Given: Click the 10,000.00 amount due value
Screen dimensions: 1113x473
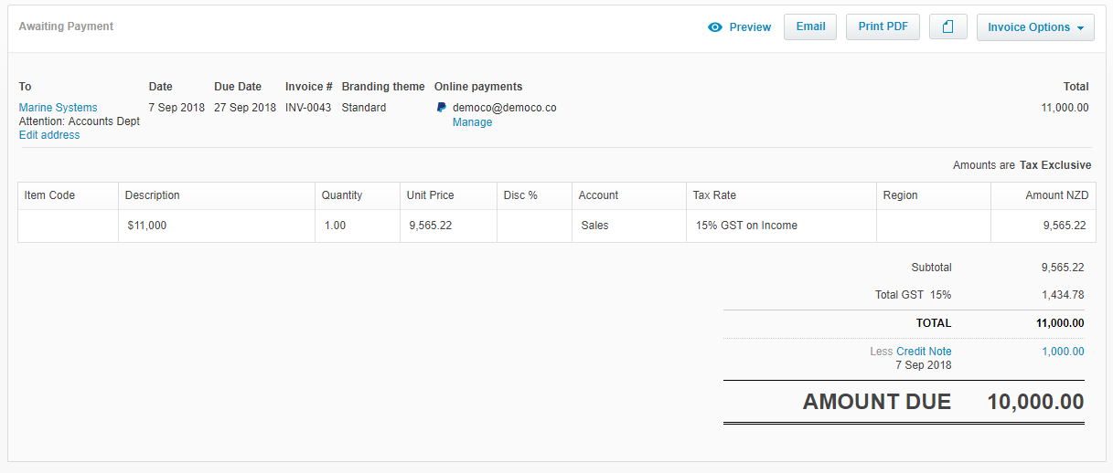Looking at the screenshot, I should tap(1035, 402).
